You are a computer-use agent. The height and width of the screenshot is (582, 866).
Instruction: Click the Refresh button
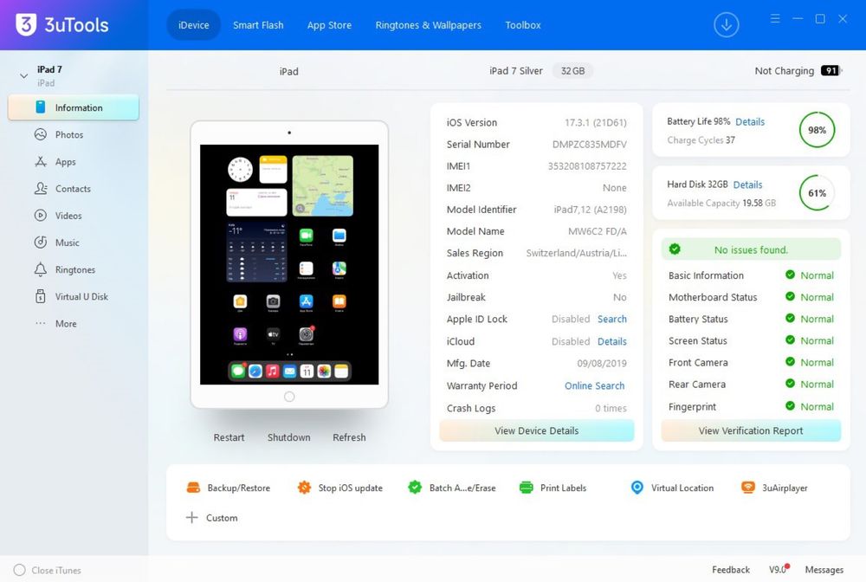(x=349, y=437)
